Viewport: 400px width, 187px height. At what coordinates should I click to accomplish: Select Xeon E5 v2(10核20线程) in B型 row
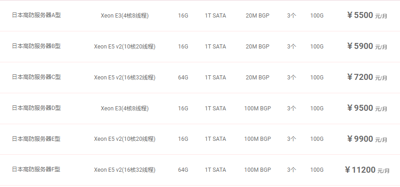click(124, 47)
